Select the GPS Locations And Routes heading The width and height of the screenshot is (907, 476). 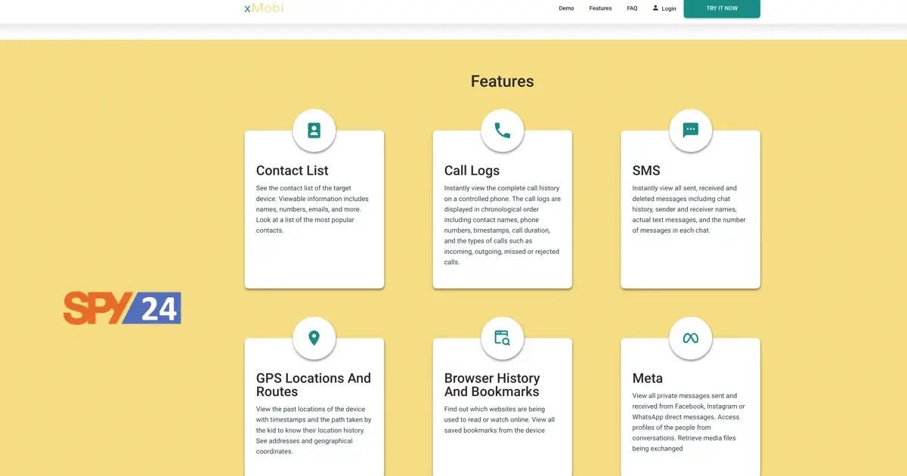click(314, 385)
